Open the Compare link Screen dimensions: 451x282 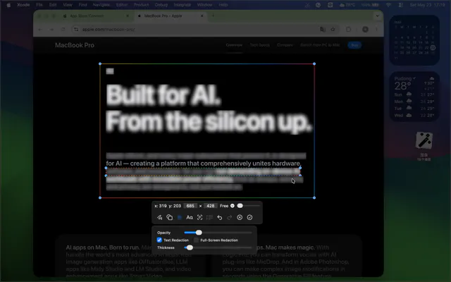(x=285, y=45)
